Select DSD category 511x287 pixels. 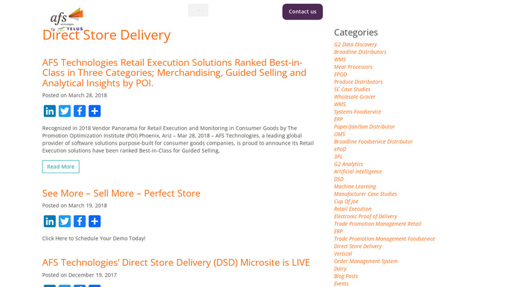pos(339,179)
